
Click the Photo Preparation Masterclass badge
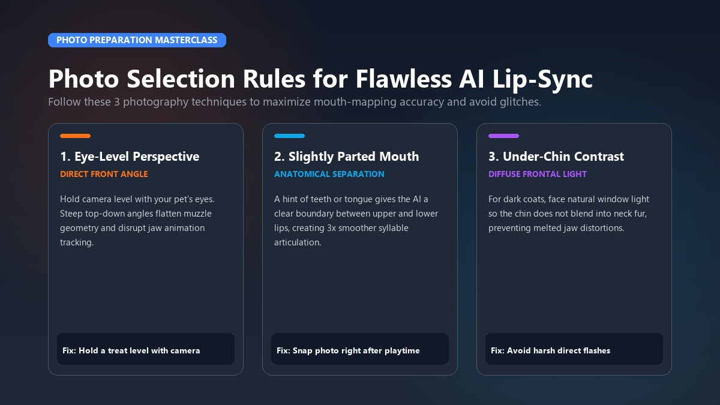(137, 40)
